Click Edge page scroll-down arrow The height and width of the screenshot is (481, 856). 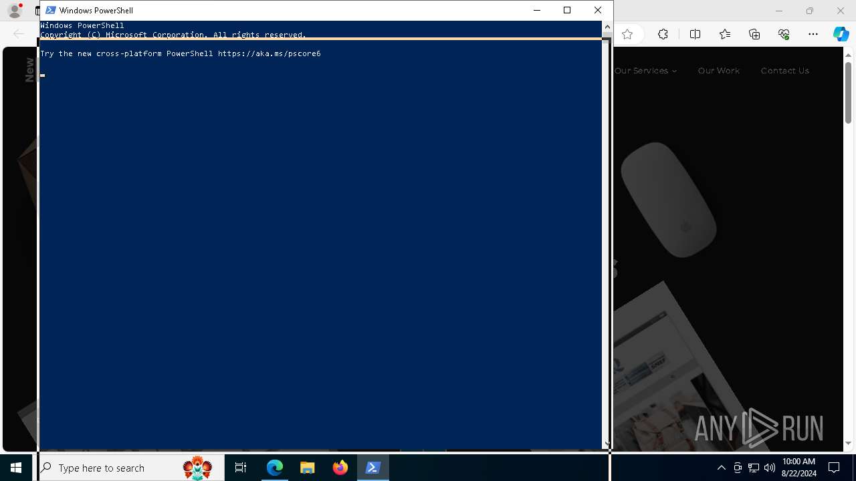848,443
